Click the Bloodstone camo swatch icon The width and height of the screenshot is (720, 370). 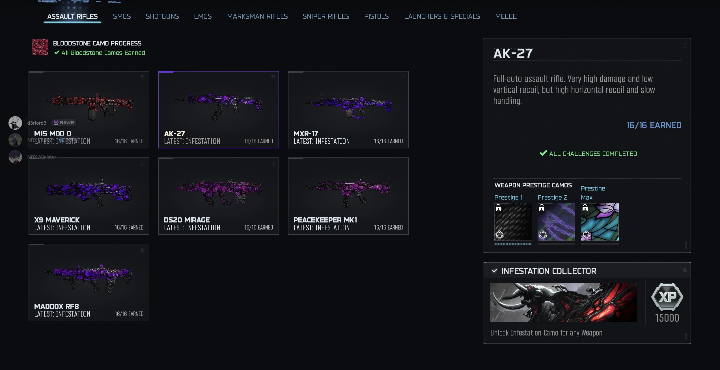click(x=40, y=47)
